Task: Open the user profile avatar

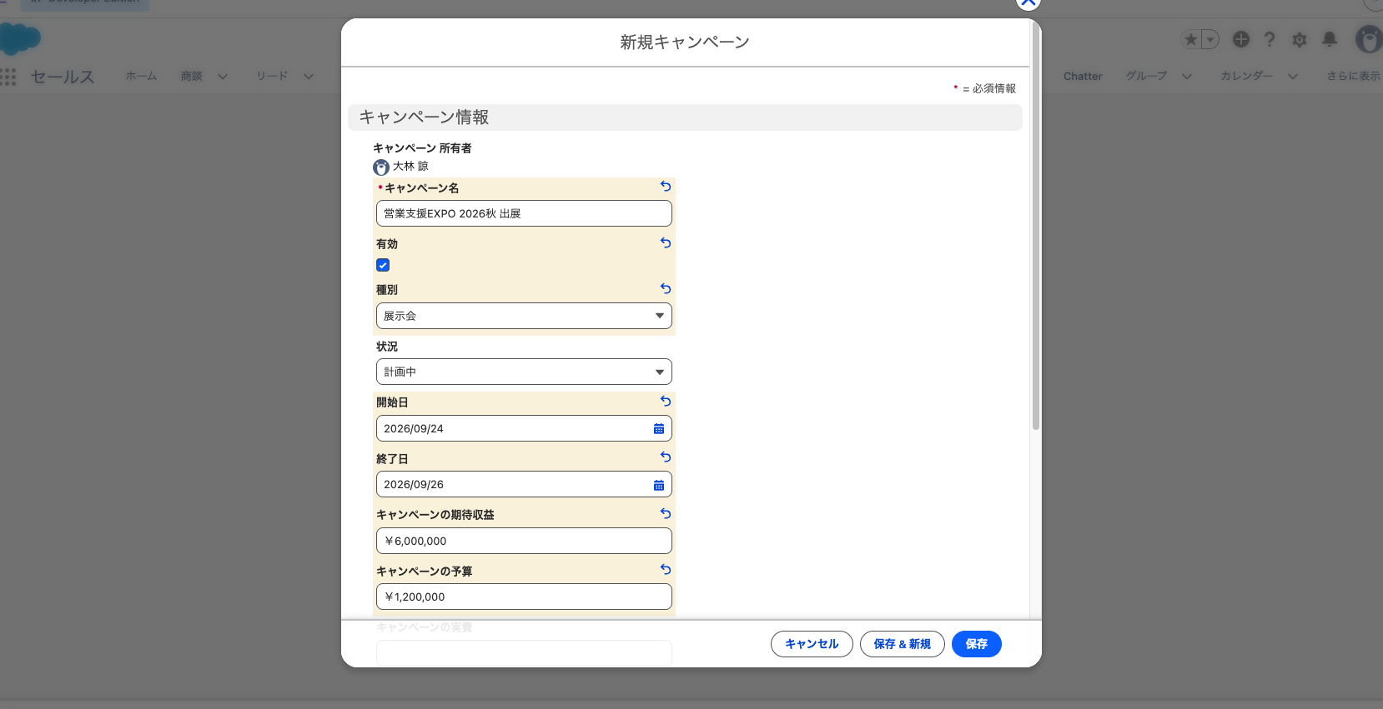Action: (1368, 39)
